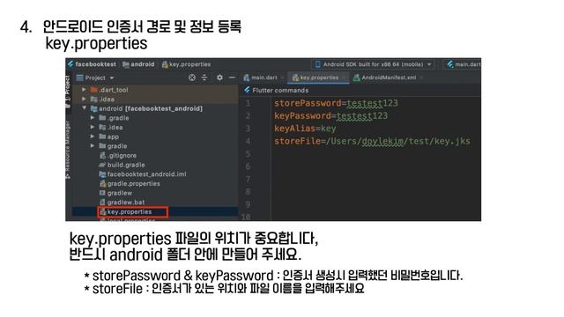Select the app folder row
The image size is (564, 317).
click(155, 136)
